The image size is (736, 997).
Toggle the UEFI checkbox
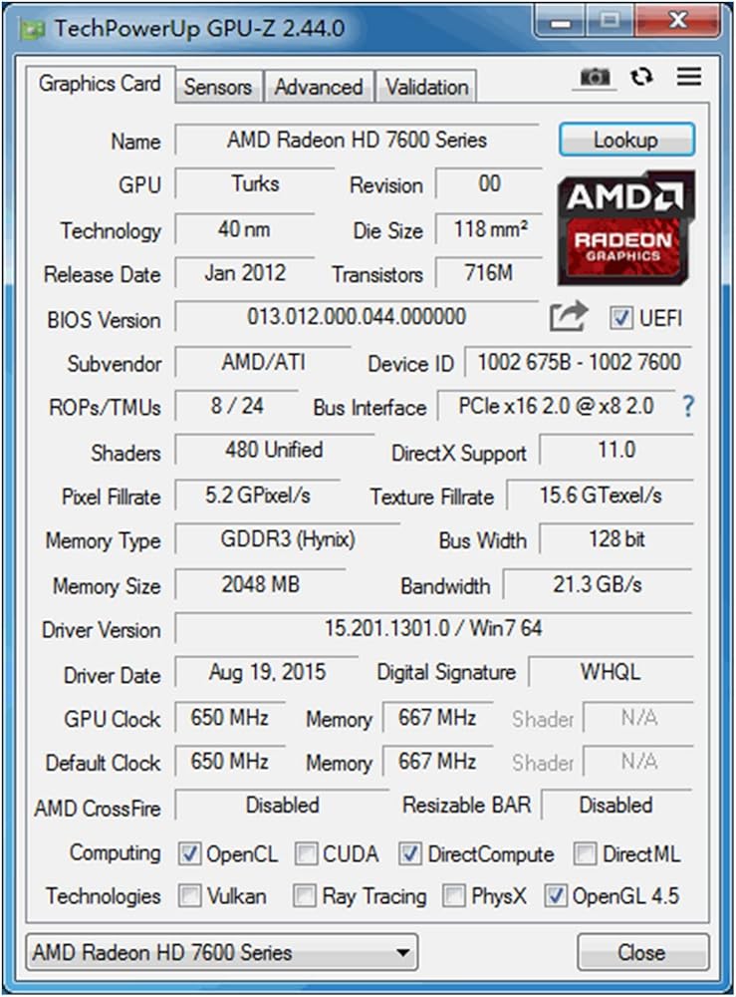click(621, 318)
